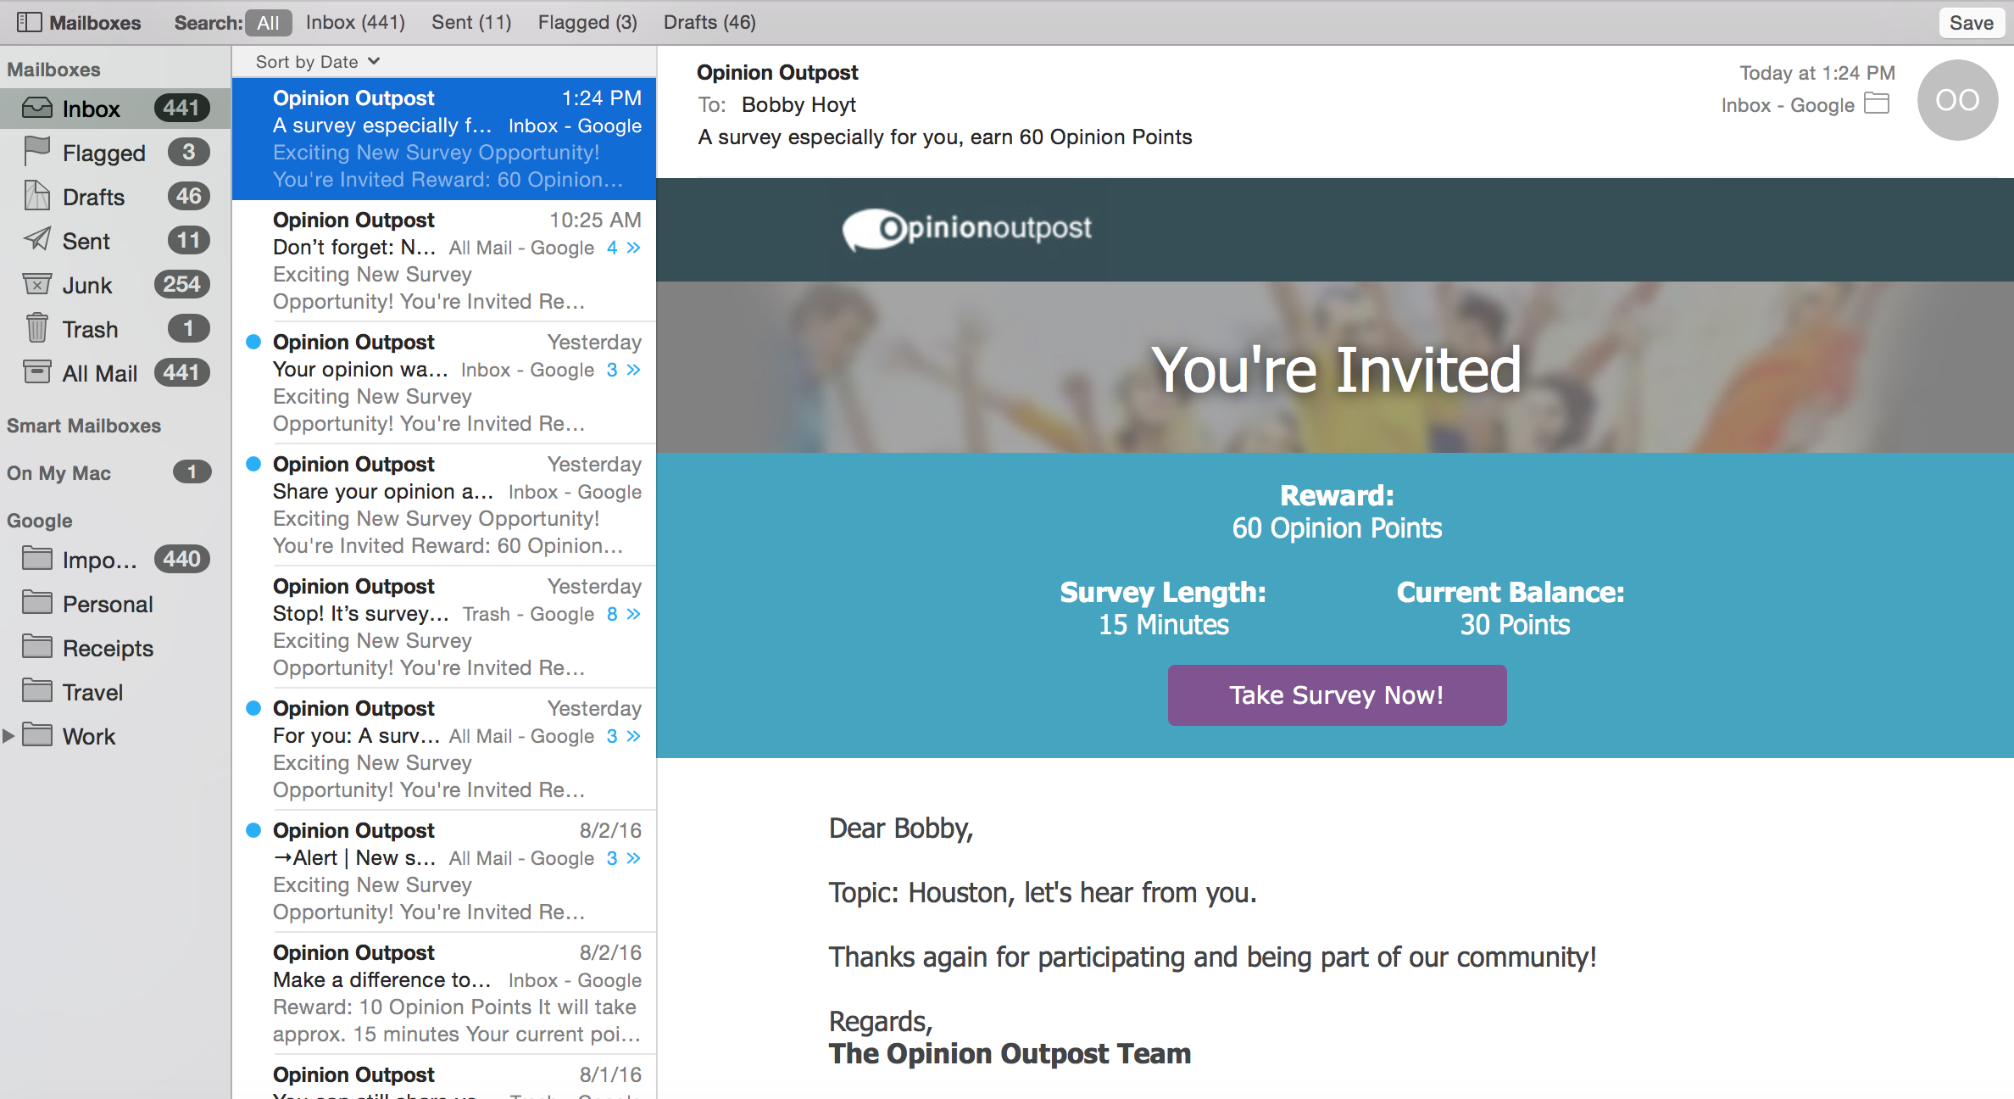Image resolution: width=2014 pixels, height=1099 pixels.
Task: Click 'Today at 1:24 PM' timestamp
Action: (x=1817, y=73)
